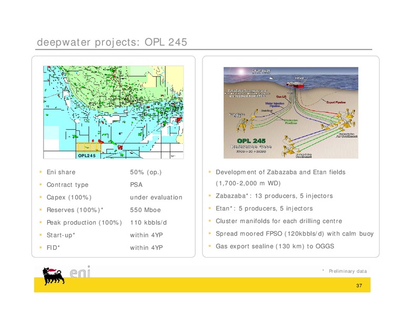Open the OPL 245 subsea field layout diagram
Screen dimensions: 408x315
tap(291, 112)
